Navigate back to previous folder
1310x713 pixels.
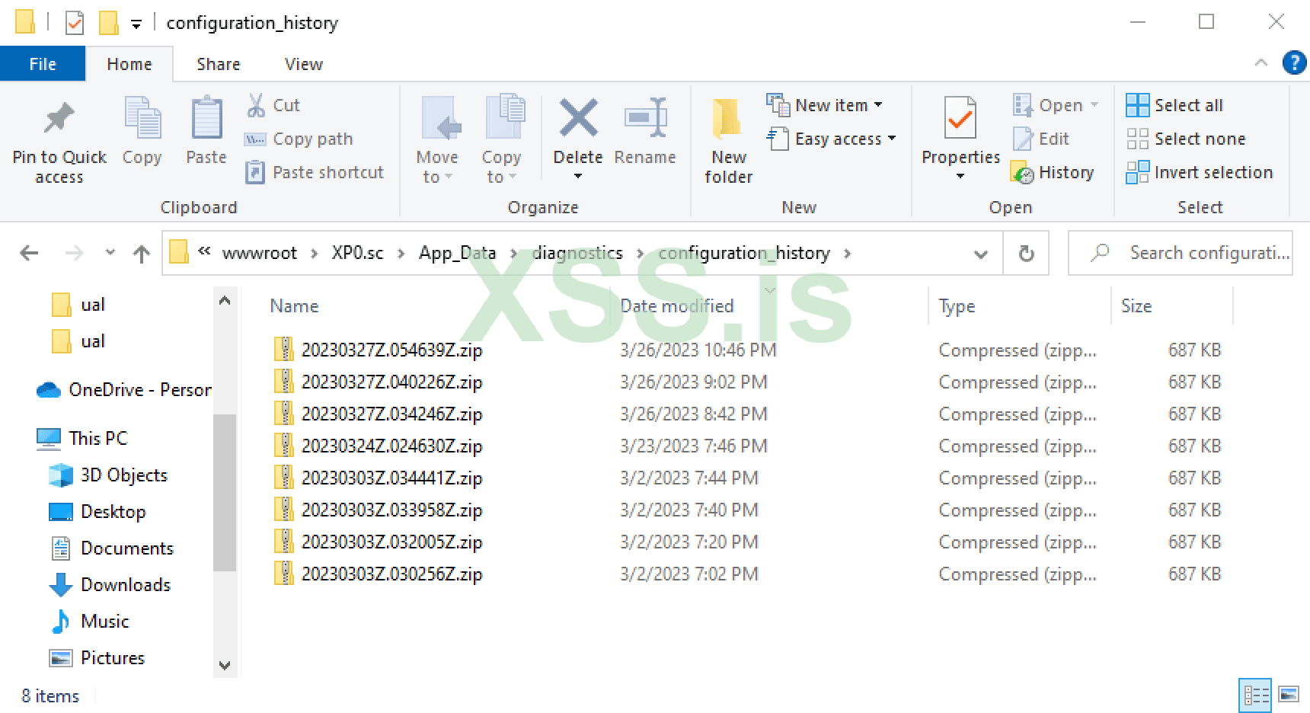pyautogui.click(x=29, y=253)
